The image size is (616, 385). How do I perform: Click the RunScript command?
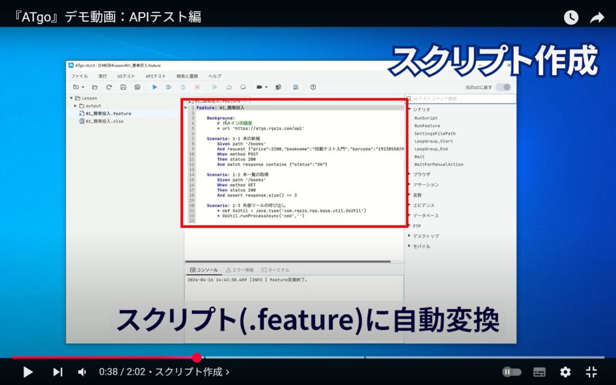[426, 119]
